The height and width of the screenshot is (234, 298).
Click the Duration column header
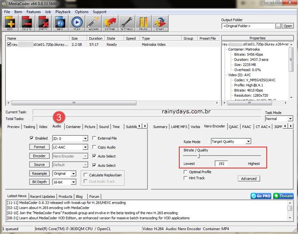pos(96,39)
